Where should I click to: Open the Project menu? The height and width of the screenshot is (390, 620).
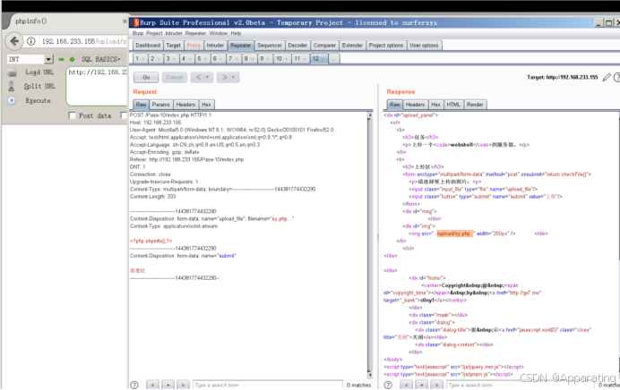[x=154, y=33]
